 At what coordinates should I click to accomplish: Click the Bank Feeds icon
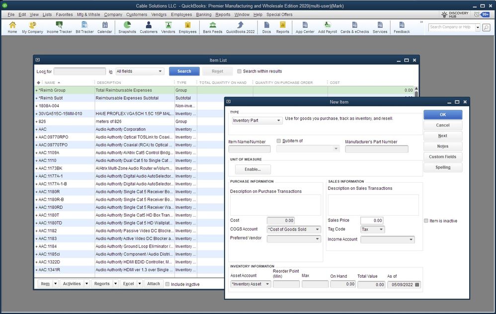click(x=213, y=27)
